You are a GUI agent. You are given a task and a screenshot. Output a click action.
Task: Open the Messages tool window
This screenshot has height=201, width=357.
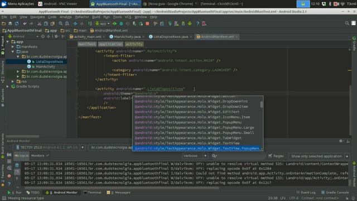pyautogui.click(x=119, y=193)
